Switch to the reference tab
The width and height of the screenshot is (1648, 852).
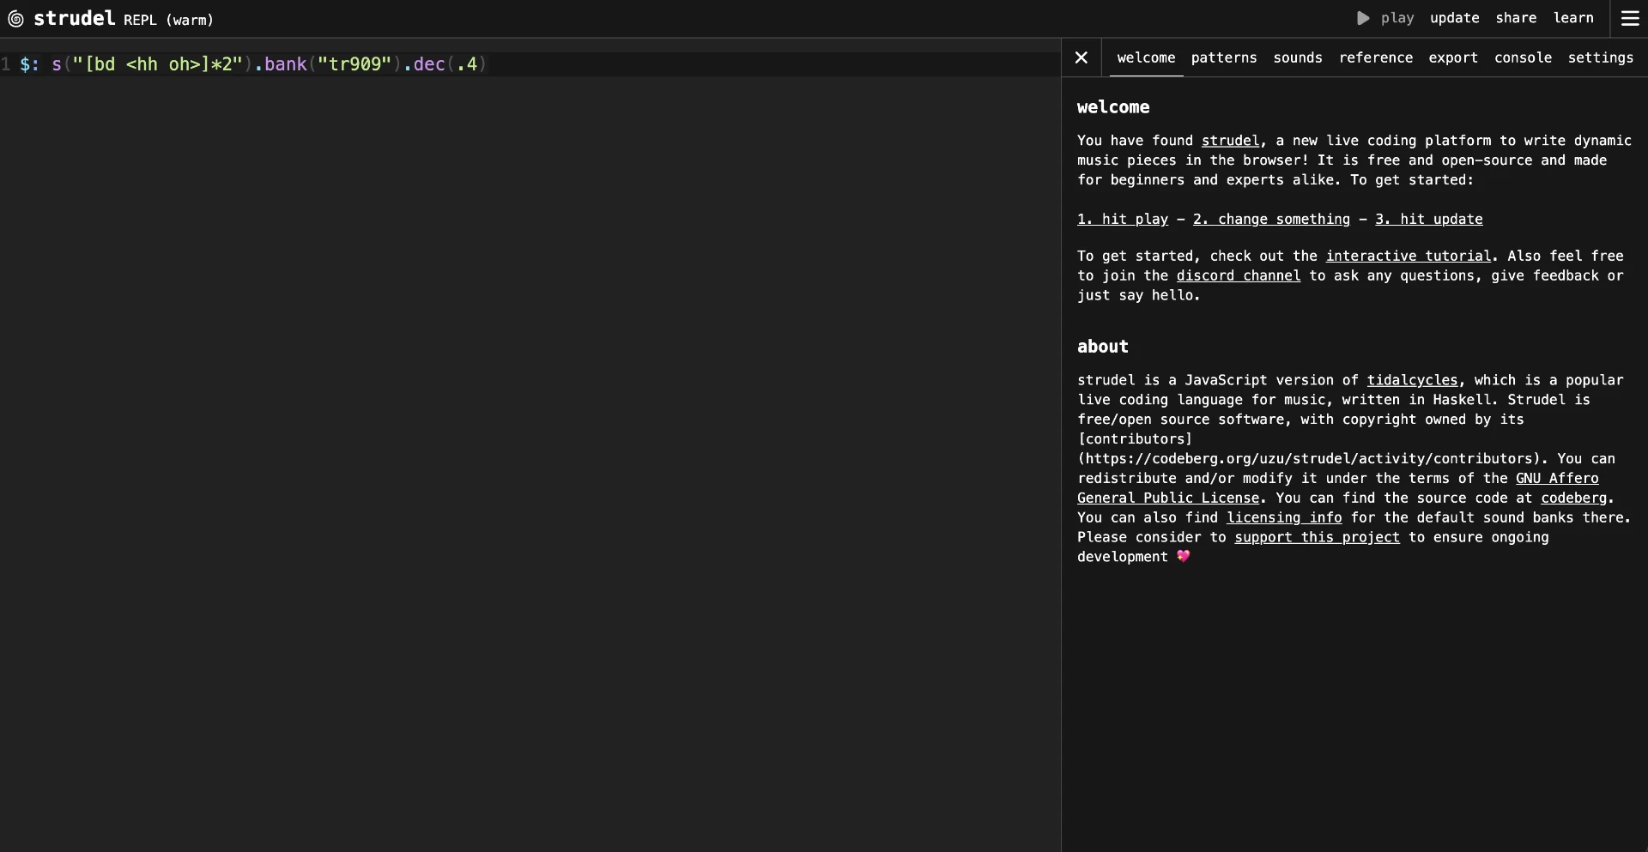pyautogui.click(x=1375, y=57)
